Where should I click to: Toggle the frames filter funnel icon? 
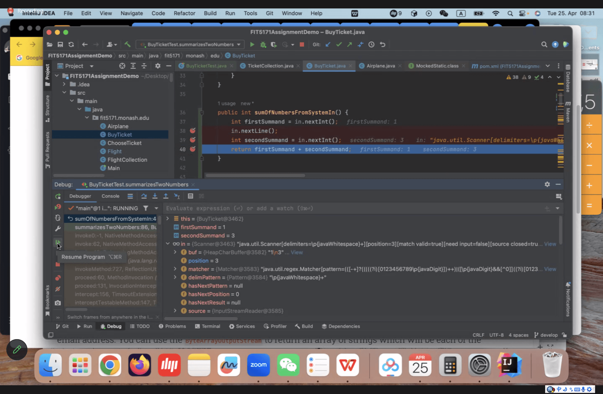(146, 208)
